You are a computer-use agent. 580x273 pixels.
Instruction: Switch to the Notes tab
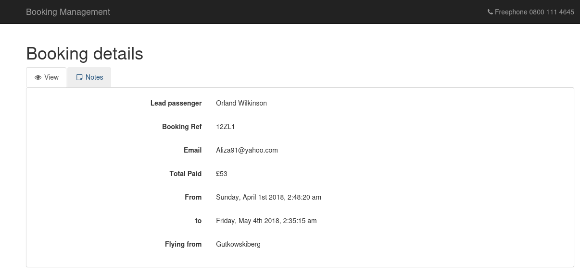(89, 77)
